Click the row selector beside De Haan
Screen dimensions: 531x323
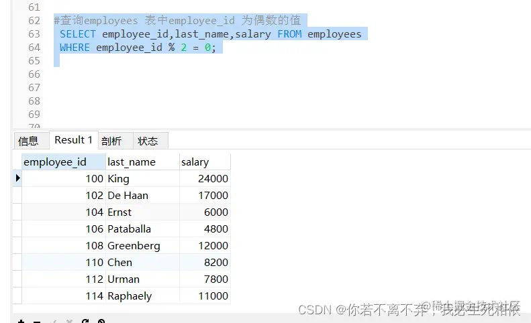tap(17, 195)
